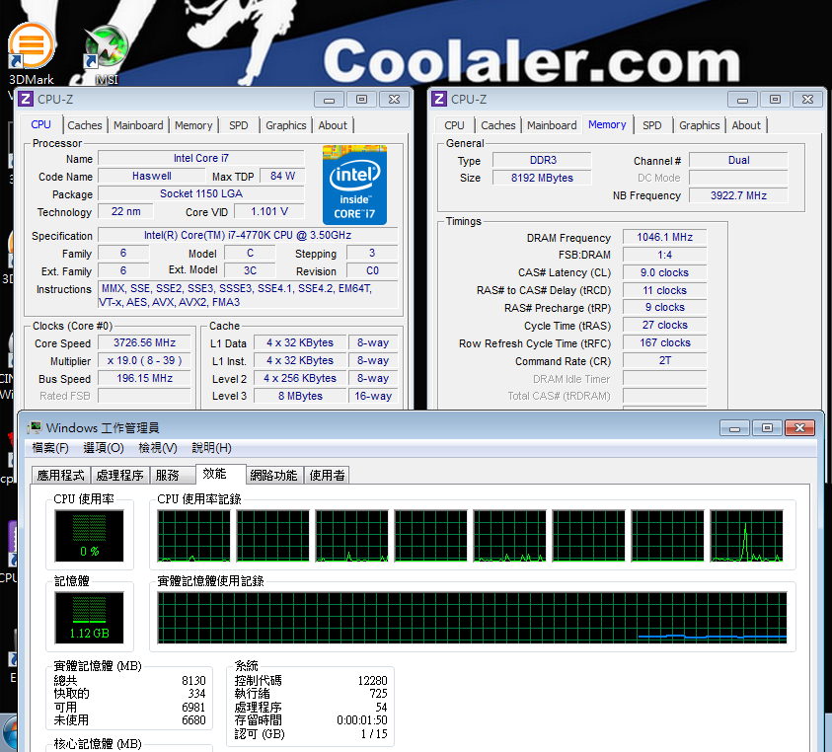Click the Multiplier value x 19.0 ( 8 - 39 )
This screenshot has width=832, height=752.
pyautogui.click(x=144, y=361)
